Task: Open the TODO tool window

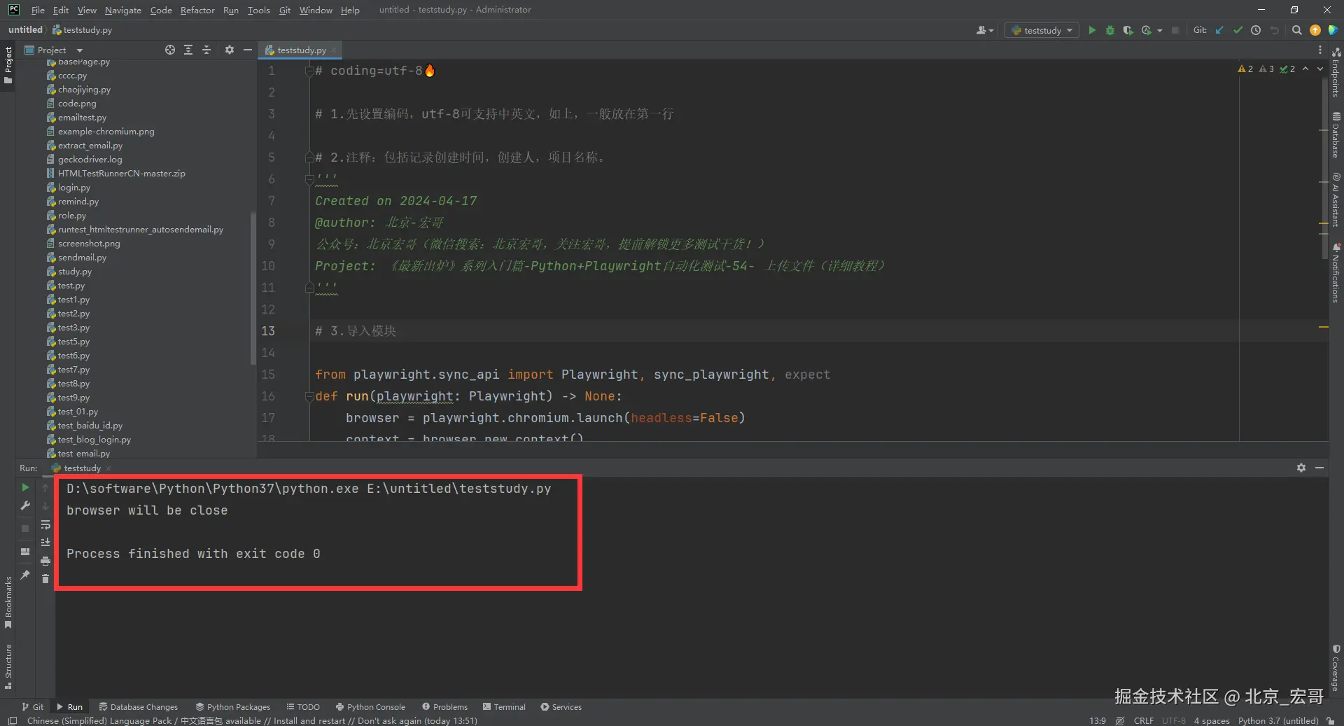Action: tap(303, 706)
